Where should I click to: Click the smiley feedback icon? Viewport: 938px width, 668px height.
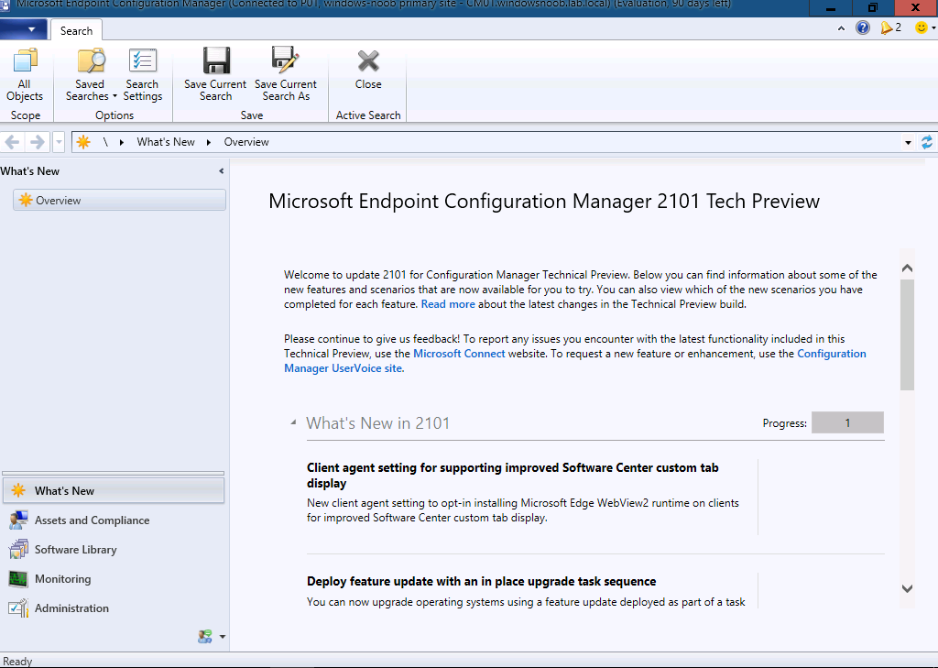922,27
